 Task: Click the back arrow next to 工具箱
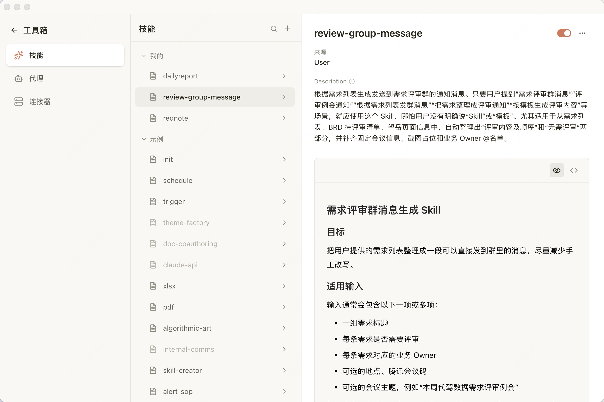tap(14, 30)
